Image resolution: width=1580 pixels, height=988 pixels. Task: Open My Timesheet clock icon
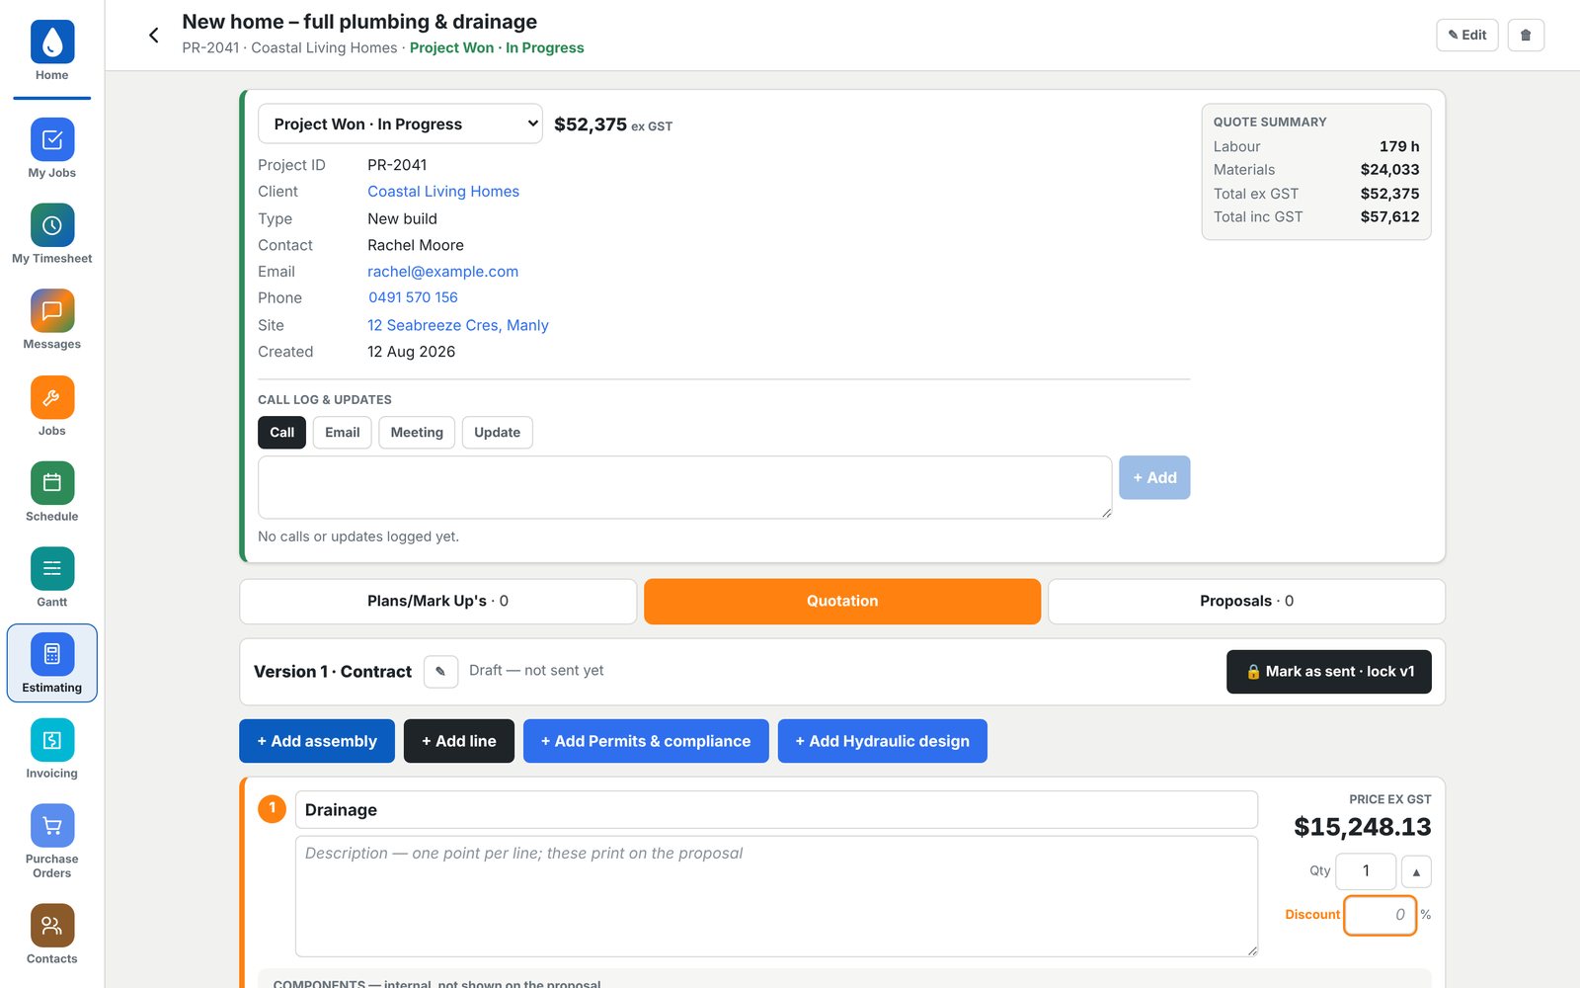coord(52,225)
